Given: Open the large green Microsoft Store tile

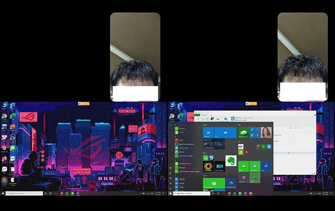Looking at the screenshot, I should tap(214, 183).
